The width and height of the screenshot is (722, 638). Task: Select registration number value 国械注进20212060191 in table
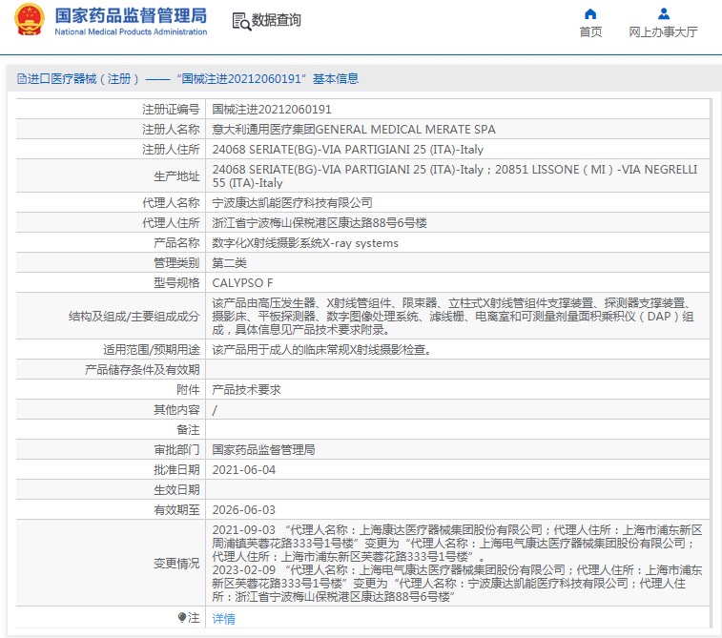272,109
